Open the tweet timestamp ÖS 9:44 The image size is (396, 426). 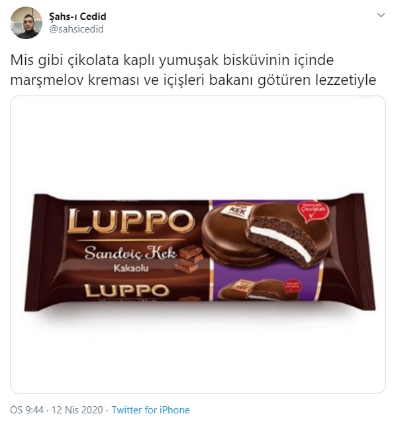pyautogui.click(x=26, y=409)
